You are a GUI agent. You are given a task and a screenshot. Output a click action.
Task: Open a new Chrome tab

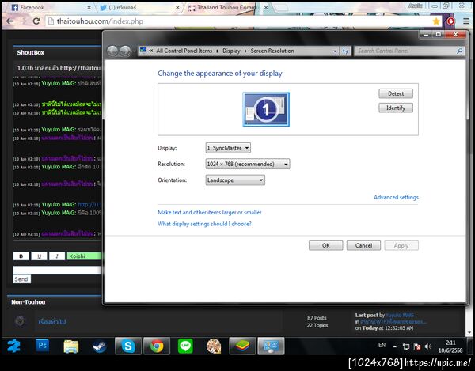(281, 8)
